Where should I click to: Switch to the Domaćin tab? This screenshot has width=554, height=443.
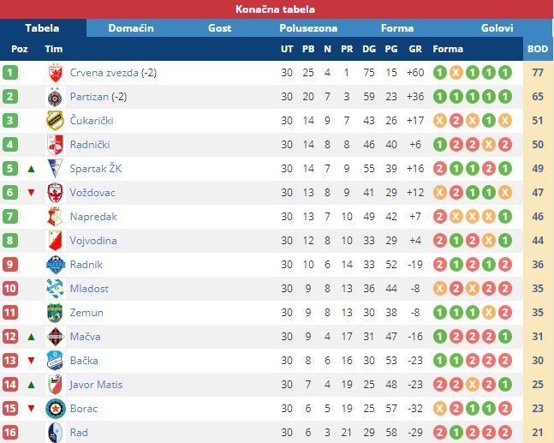131,28
